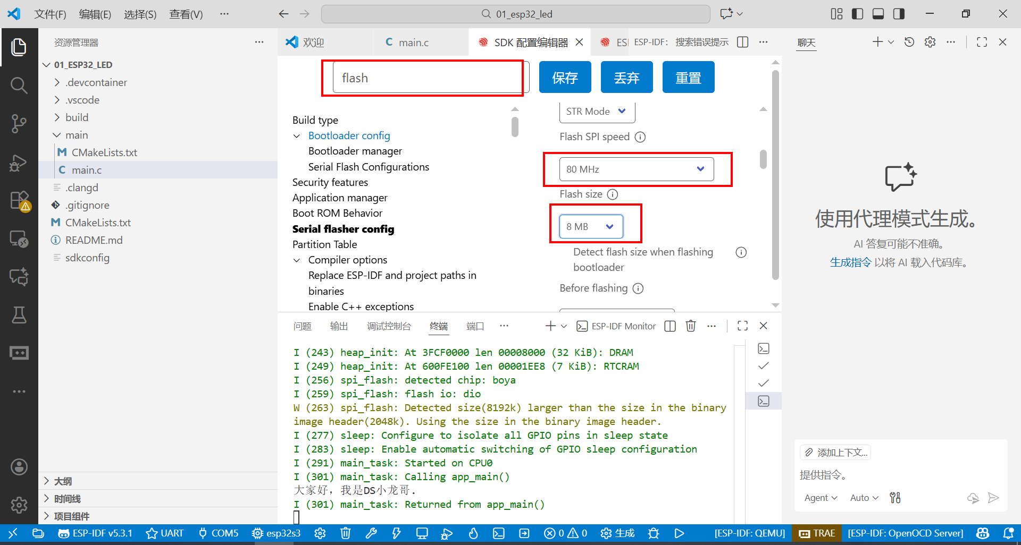Image resolution: width=1021 pixels, height=545 pixels.
Task: Click the COM5 port item in status bar
Action: 218,533
